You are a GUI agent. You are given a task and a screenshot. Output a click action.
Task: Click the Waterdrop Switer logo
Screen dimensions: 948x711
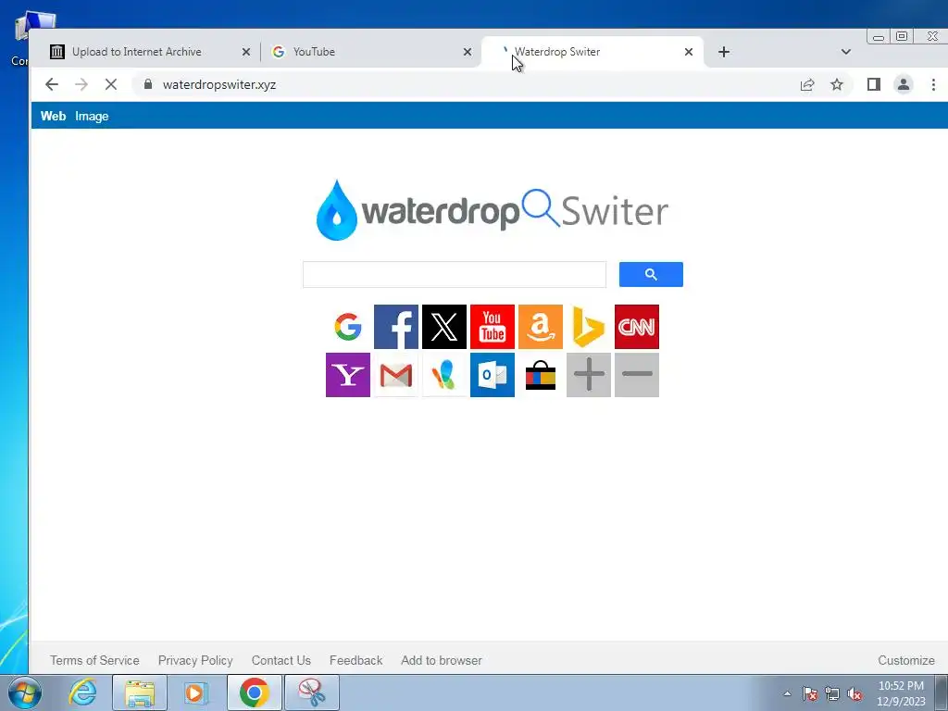(493, 210)
